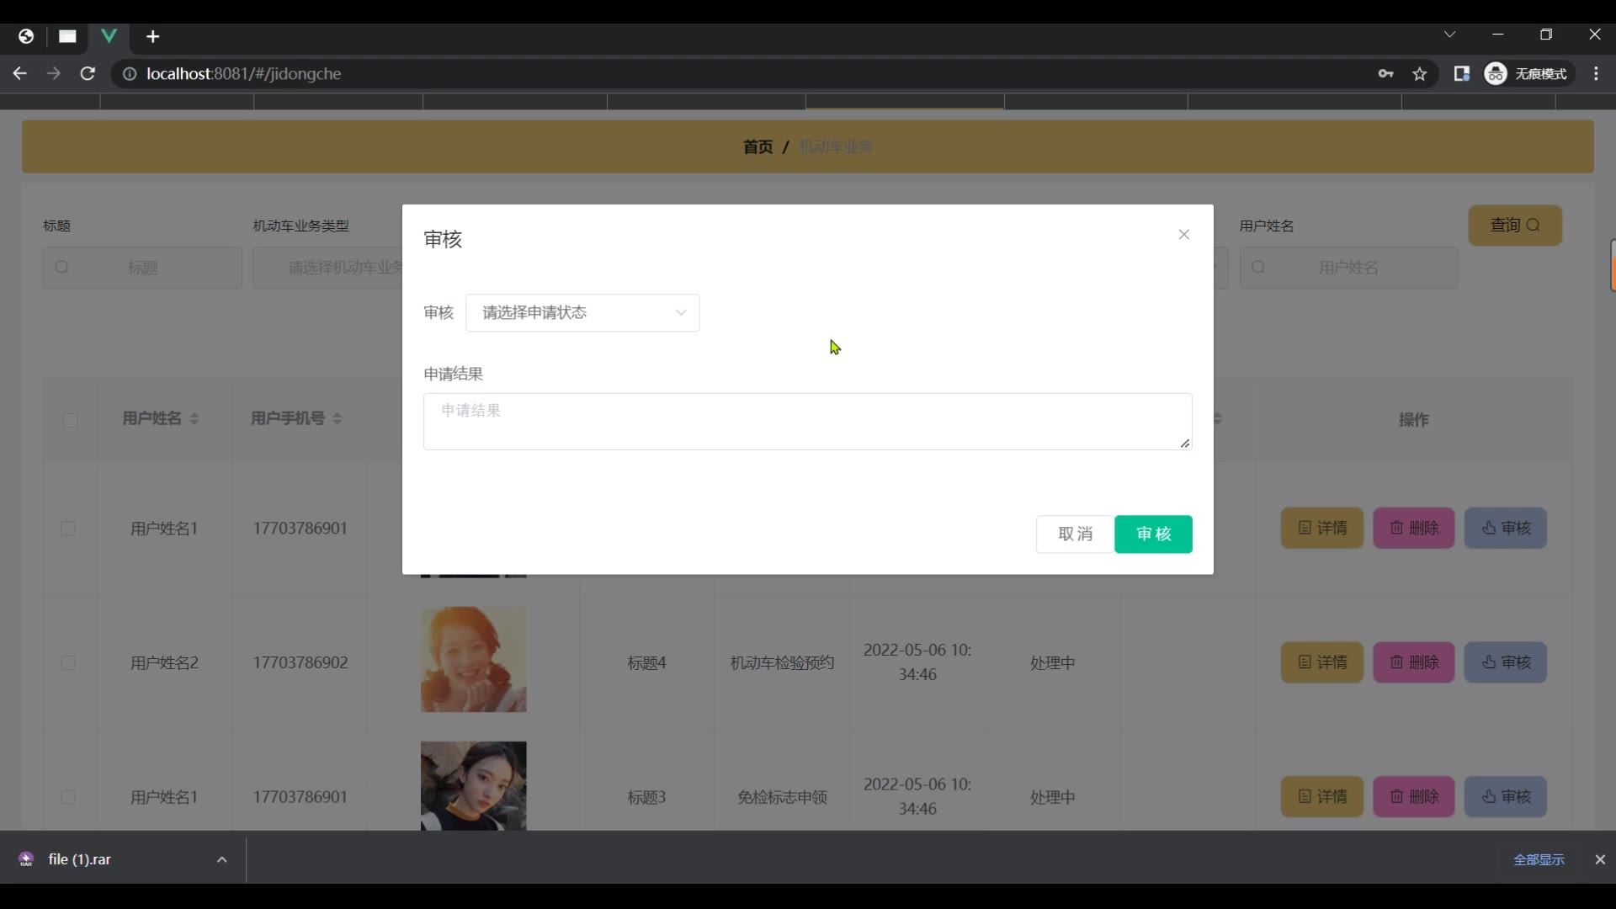Open browser side panel icon
Image resolution: width=1616 pixels, height=909 pixels.
pos(1461,74)
